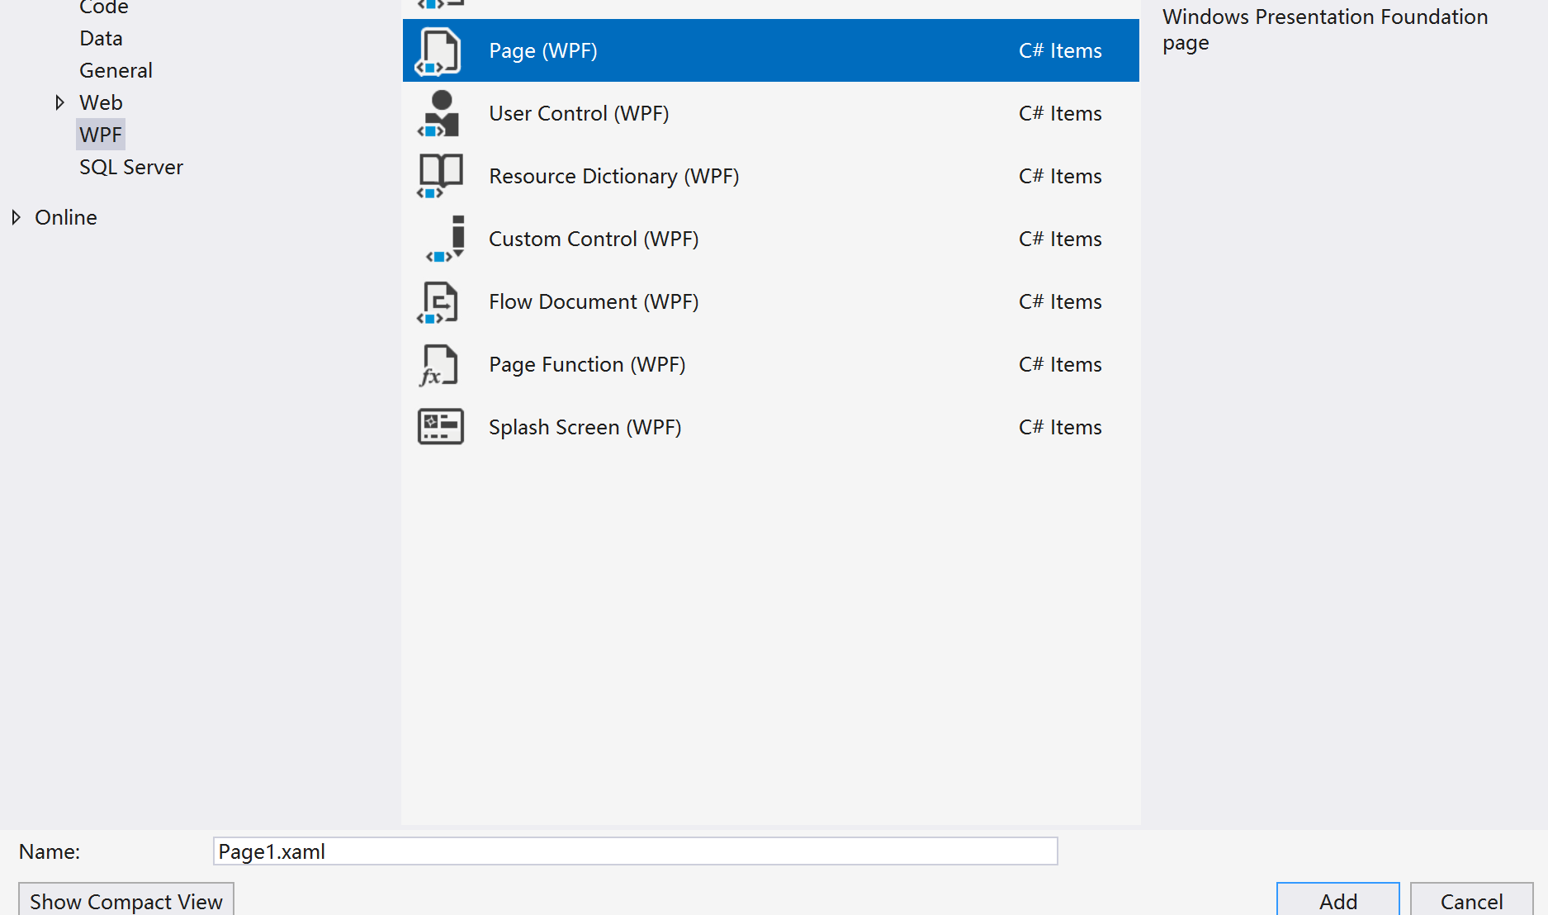Click C# Items beside Flow Document
The height and width of the screenshot is (915, 1548).
click(x=1060, y=301)
